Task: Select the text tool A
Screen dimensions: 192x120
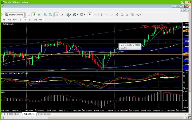Action: pos(127,15)
